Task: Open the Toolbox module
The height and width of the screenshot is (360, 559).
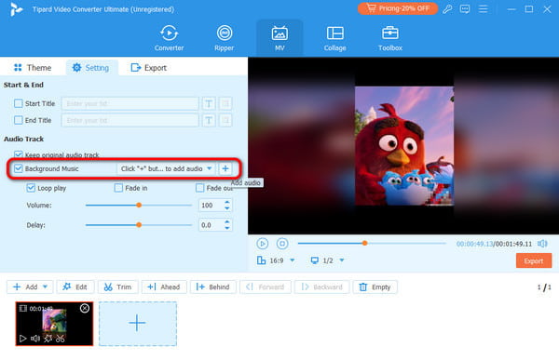Action: pos(390,38)
